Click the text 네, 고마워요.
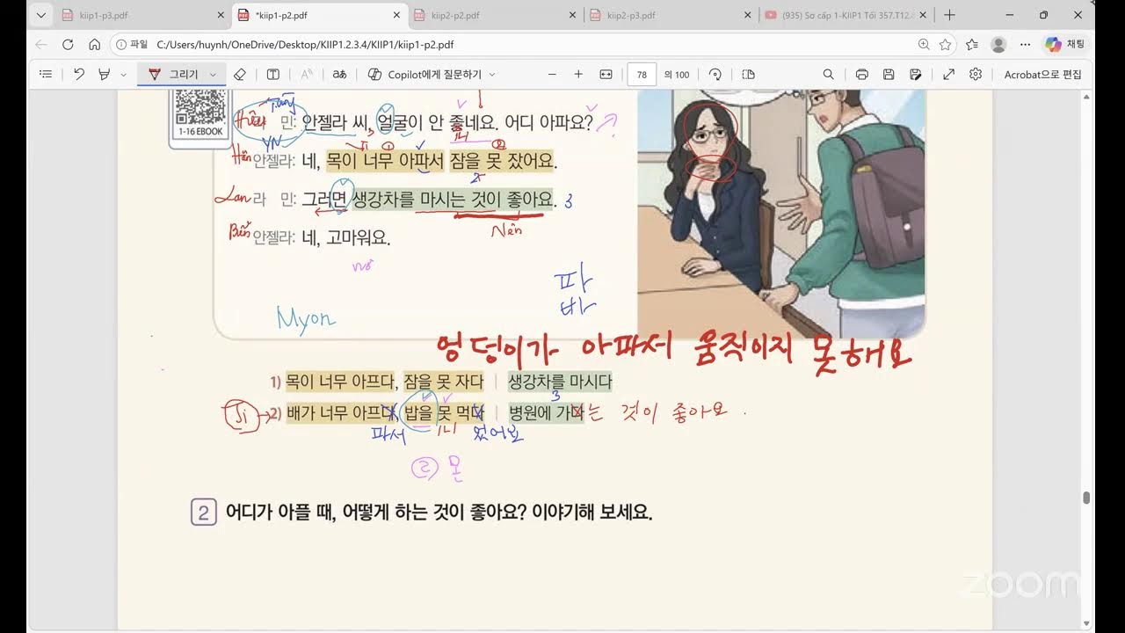 346,237
